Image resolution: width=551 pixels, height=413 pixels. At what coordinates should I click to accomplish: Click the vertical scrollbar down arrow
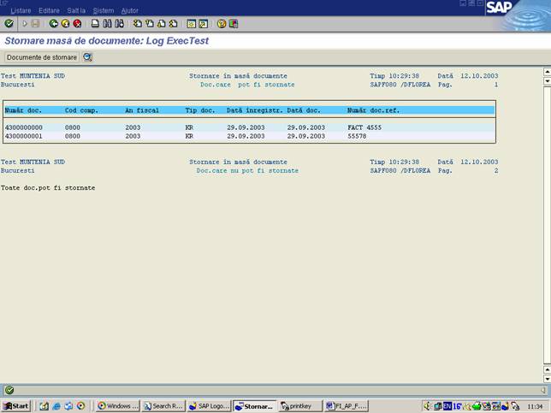(546, 378)
